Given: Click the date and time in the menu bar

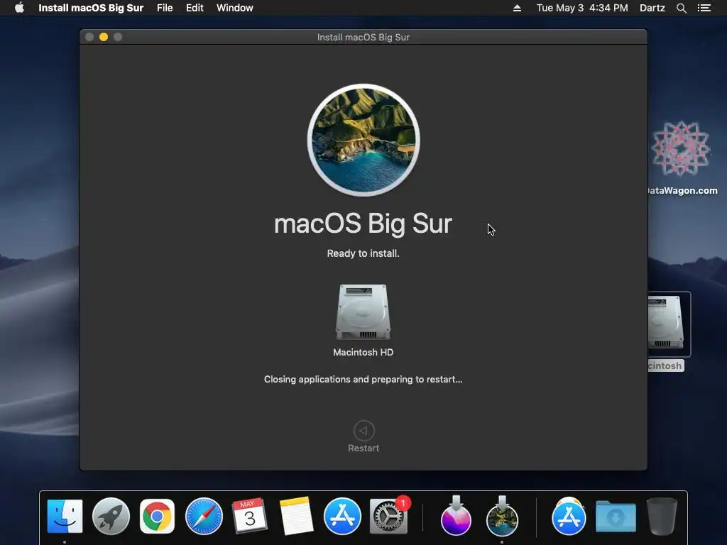Looking at the screenshot, I should (x=582, y=8).
